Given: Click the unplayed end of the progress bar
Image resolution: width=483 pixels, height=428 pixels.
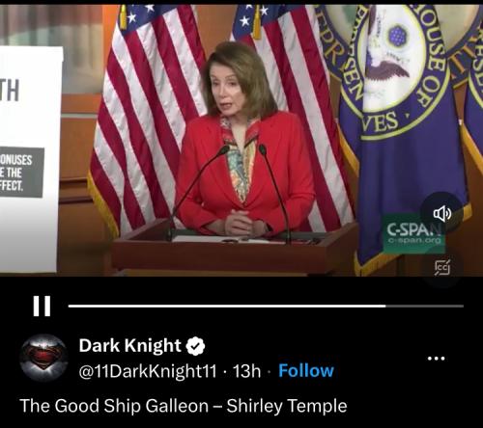Looking at the screenshot, I should 425,306.
